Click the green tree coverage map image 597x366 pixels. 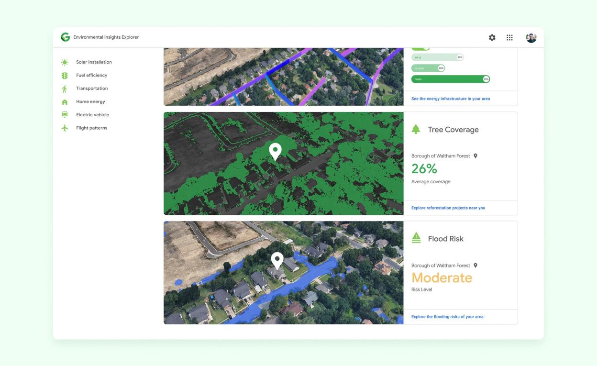click(284, 164)
